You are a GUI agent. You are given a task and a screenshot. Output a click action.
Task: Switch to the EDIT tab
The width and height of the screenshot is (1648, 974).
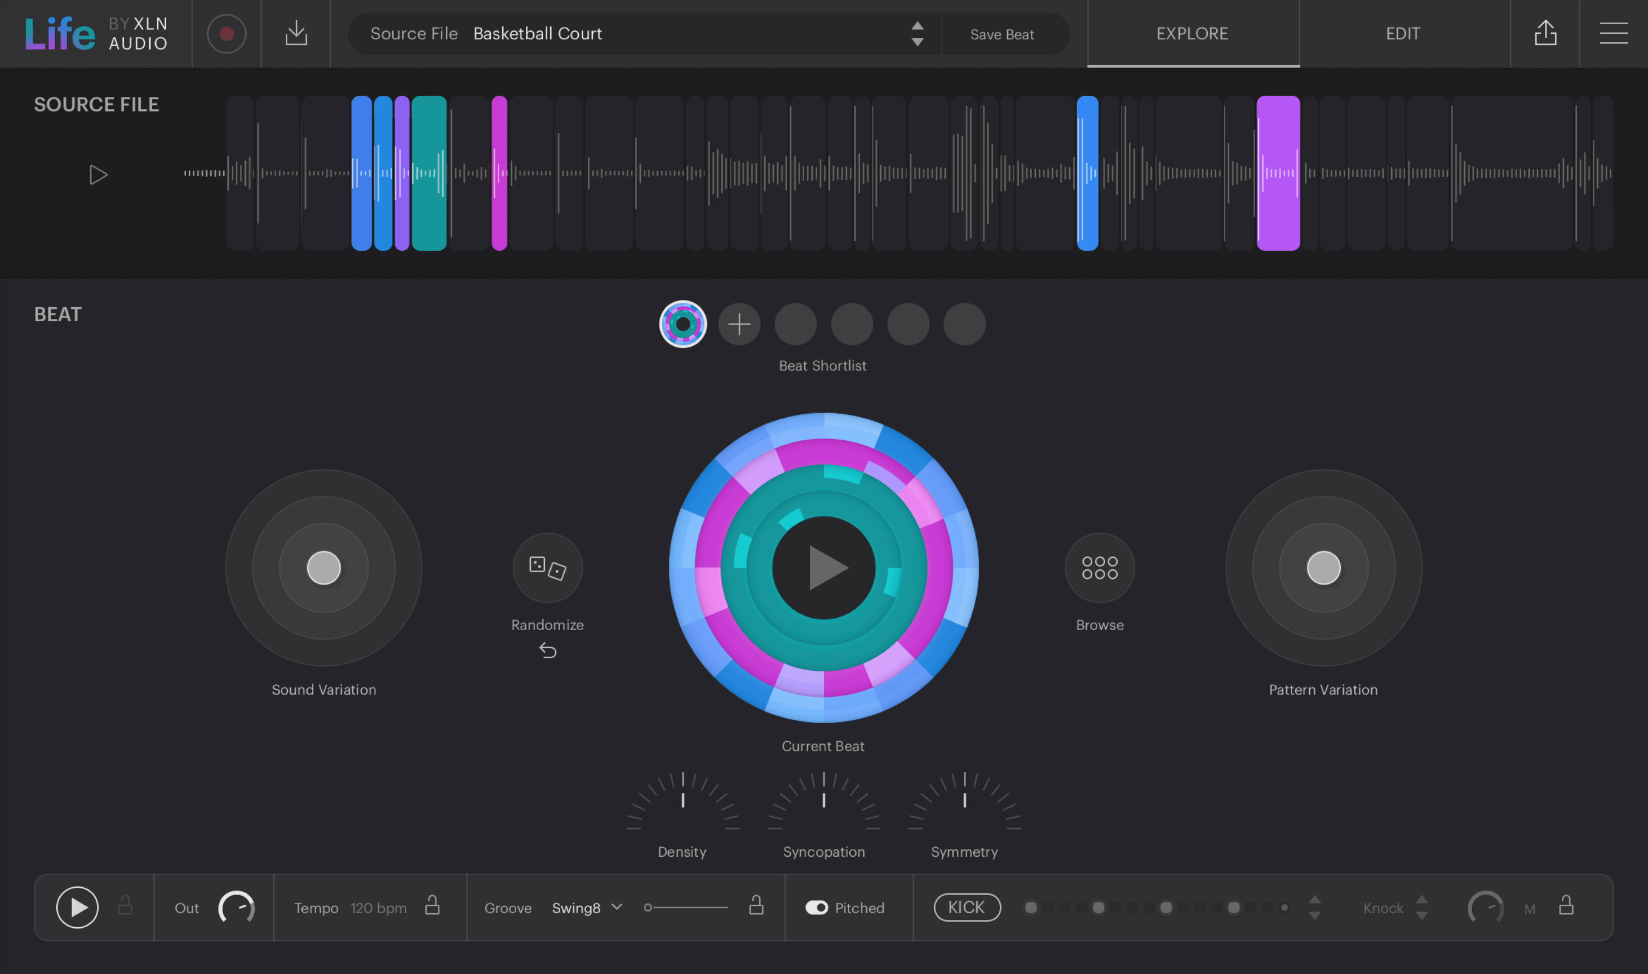point(1404,33)
